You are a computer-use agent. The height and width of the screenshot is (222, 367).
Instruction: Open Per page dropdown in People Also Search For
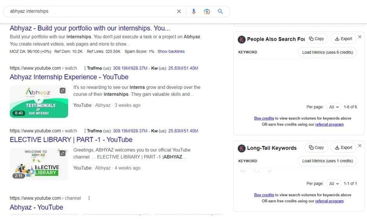[334, 107]
